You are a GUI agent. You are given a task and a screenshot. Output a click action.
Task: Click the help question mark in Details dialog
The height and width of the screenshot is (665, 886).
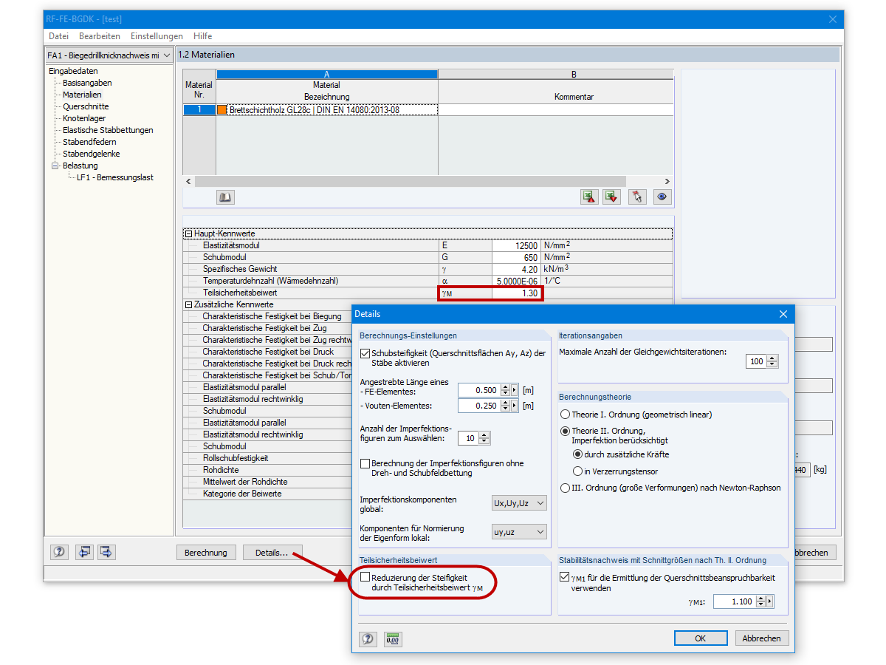point(368,638)
